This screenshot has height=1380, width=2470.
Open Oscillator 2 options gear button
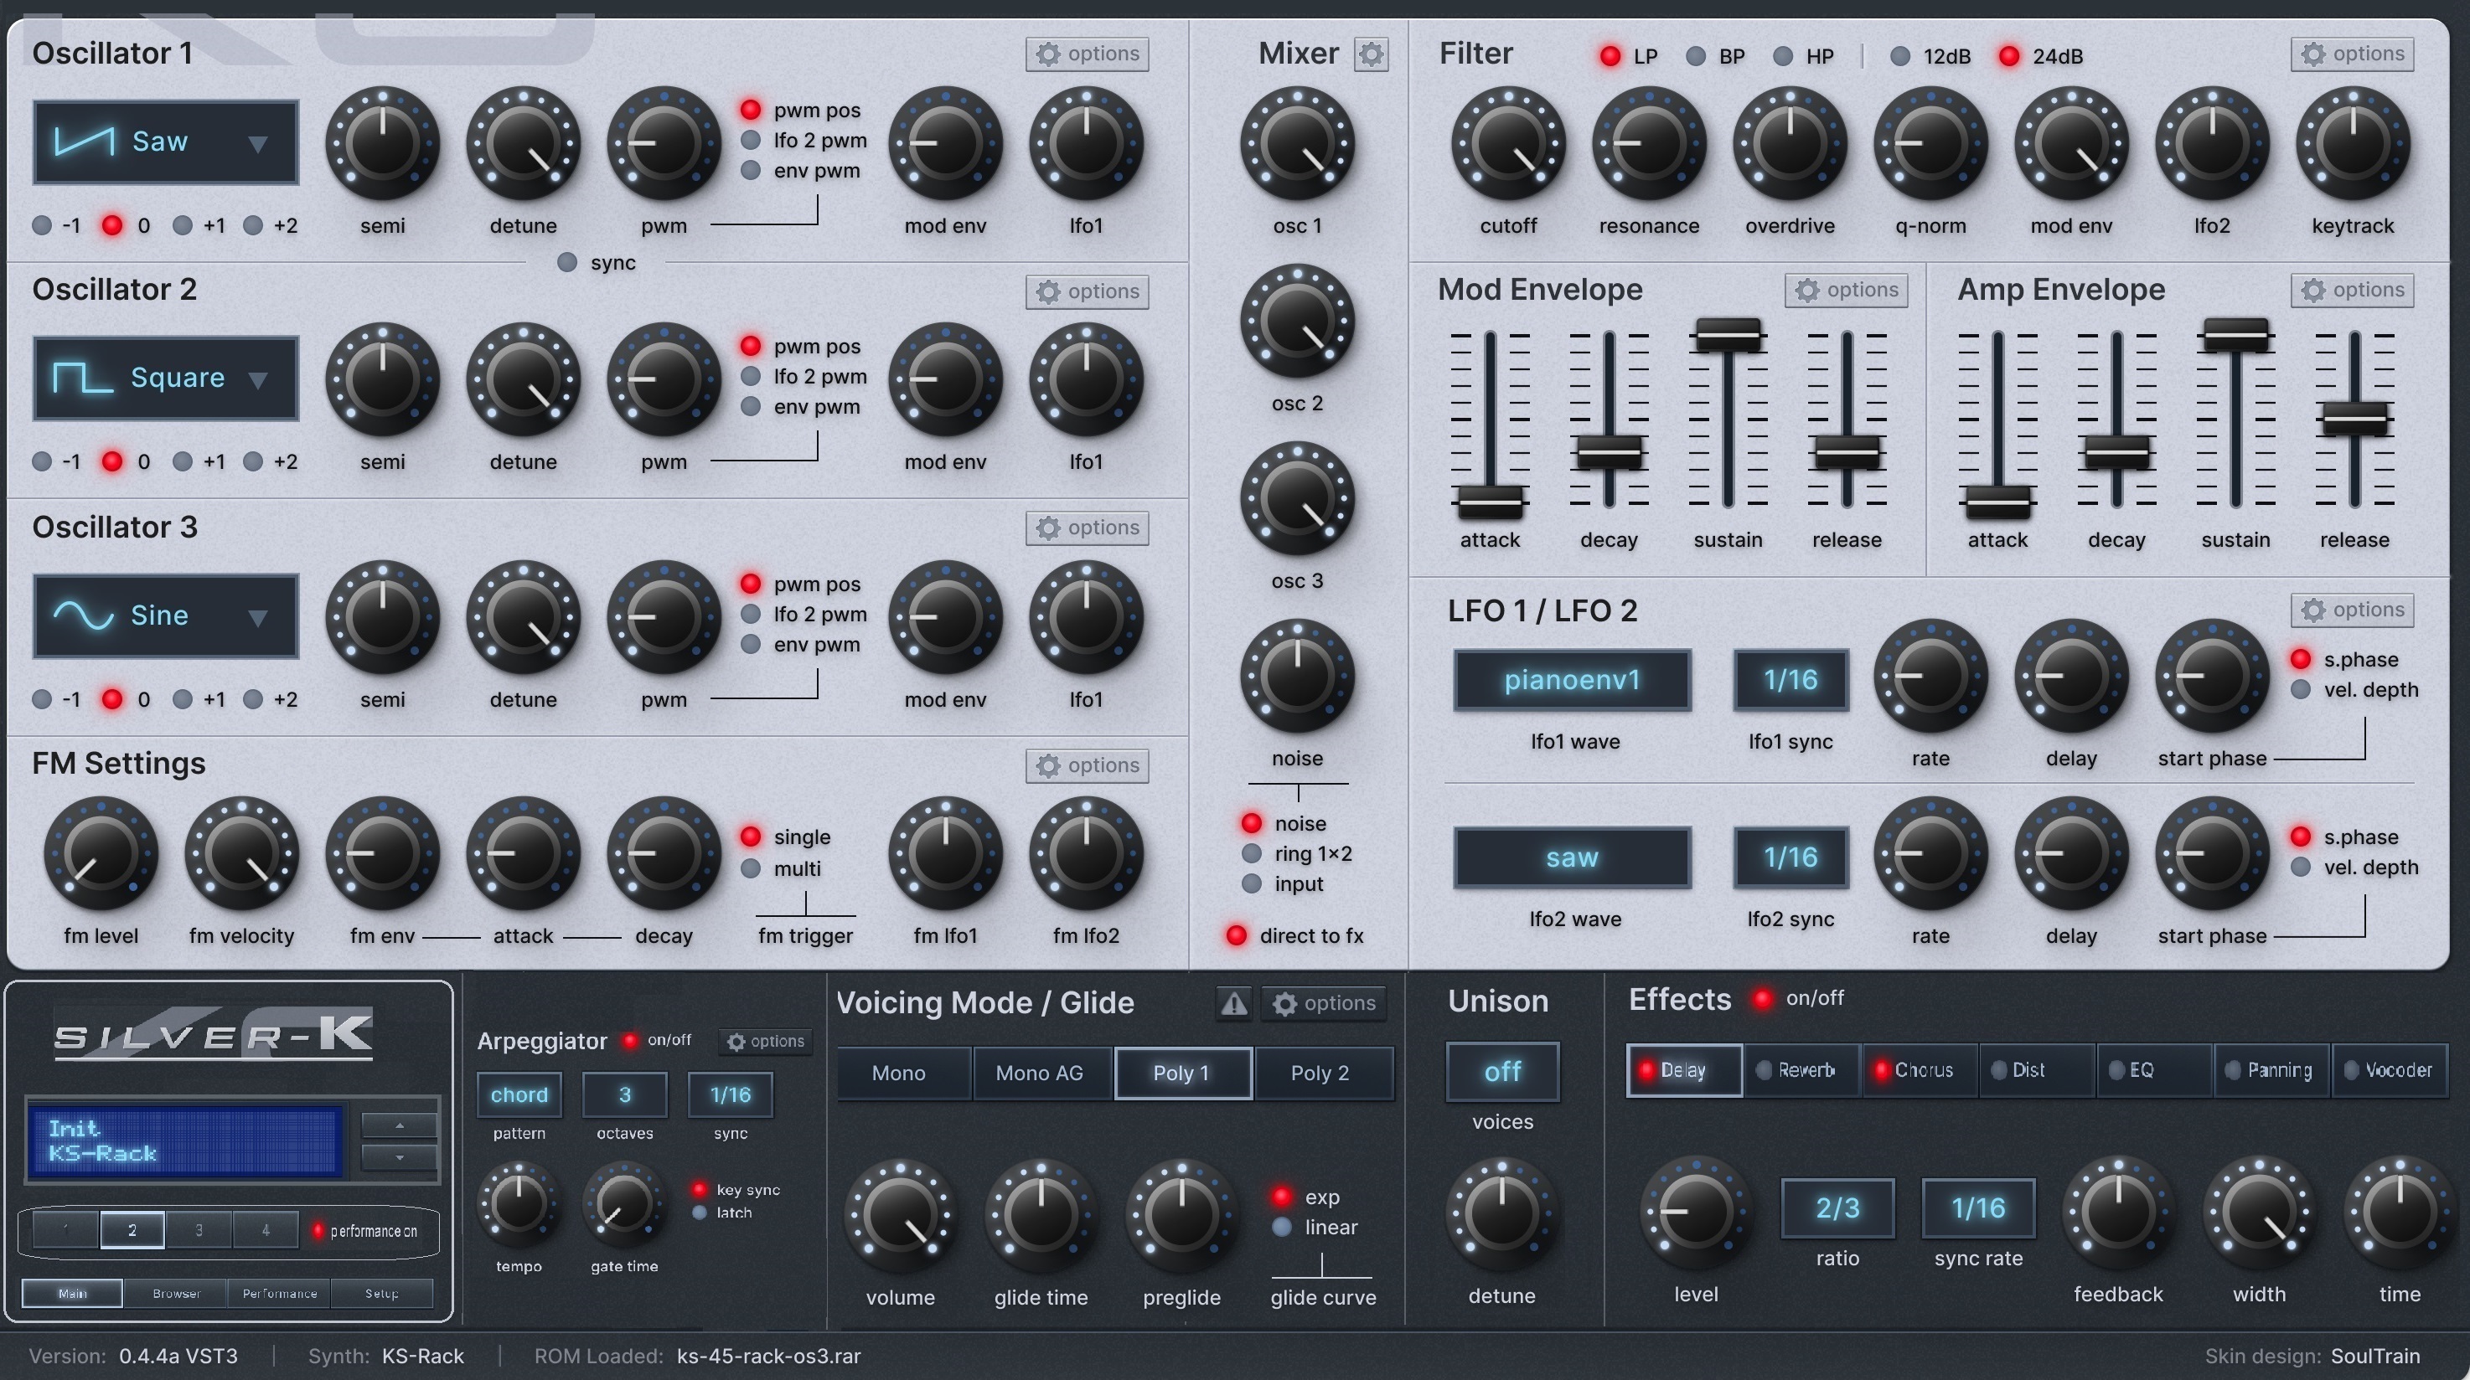pyautogui.click(x=1088, y=291)
